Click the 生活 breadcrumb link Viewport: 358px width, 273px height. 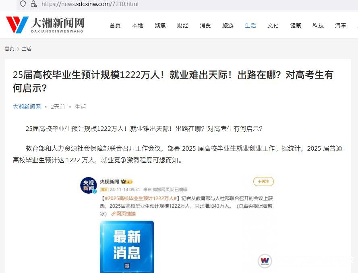[x=26, y=49]
